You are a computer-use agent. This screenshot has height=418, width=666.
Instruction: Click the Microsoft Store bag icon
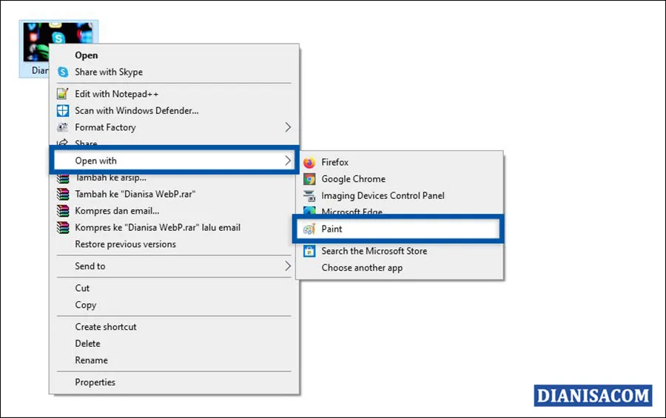309,252
